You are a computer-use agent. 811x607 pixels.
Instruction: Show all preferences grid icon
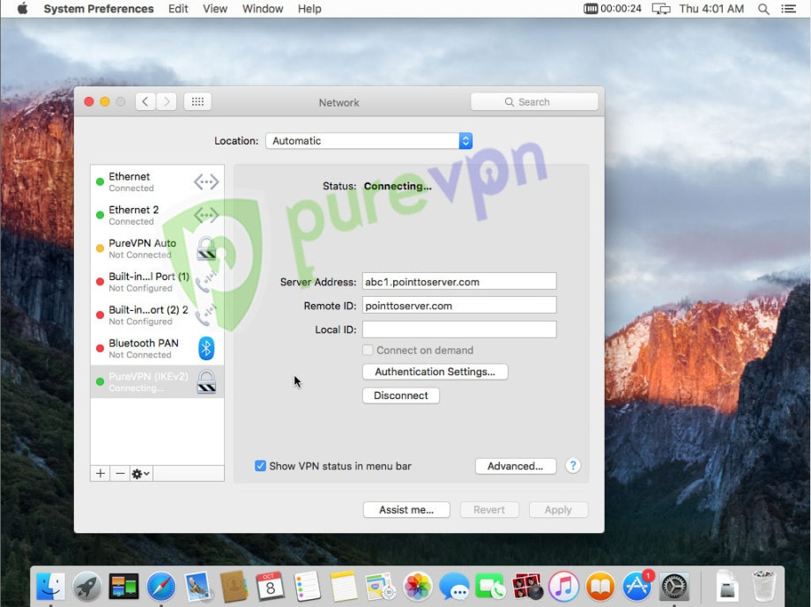[x=197, y=102]
